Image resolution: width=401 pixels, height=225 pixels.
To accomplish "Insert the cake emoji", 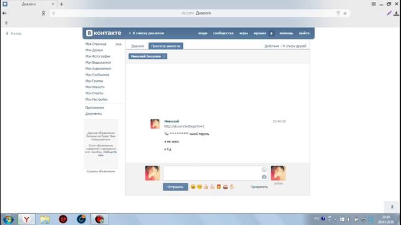I will [x=226, y=187].
